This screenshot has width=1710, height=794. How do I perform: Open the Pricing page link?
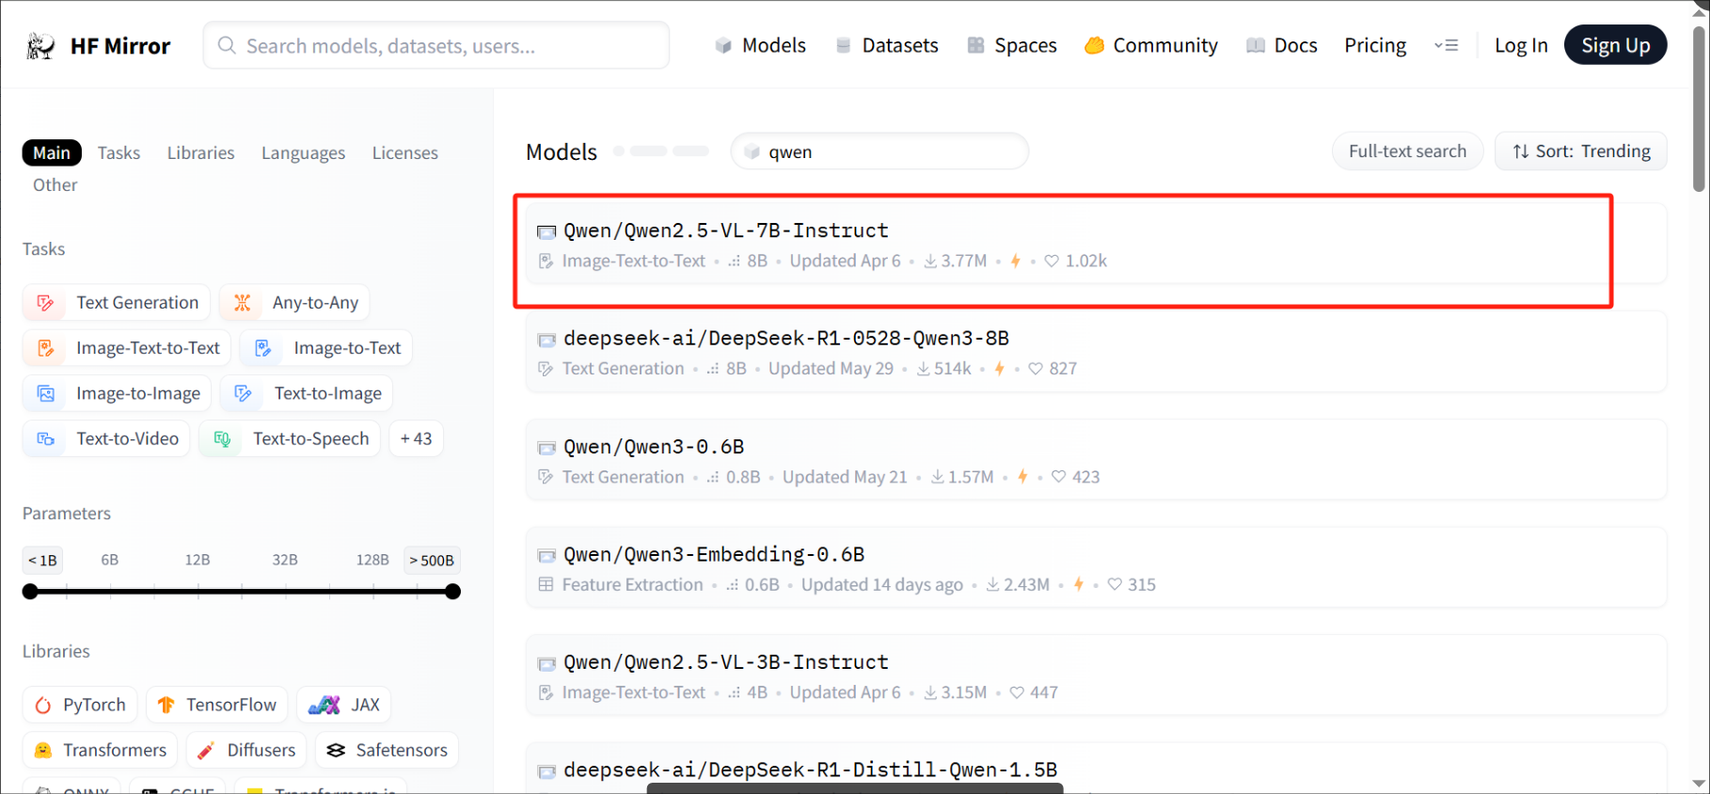coord(1375,45)
